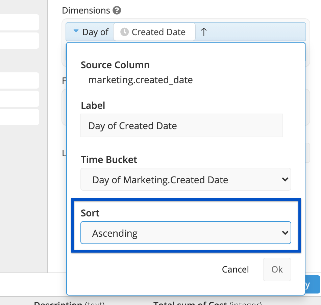Select the Created Date dimension pill

pyautogui.click(x=154, y=32)
